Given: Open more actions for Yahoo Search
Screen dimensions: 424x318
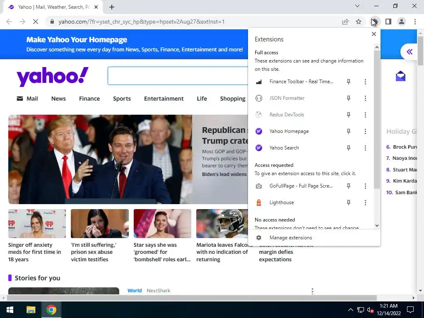Looking at the screenshot, I should tap(365, 148).
